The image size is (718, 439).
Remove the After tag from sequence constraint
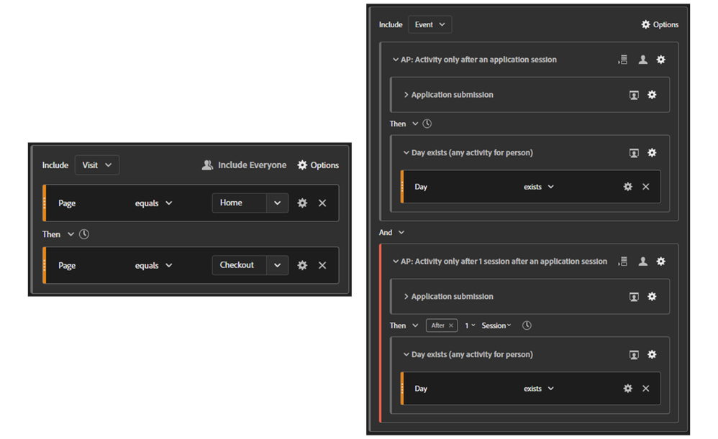(451, 325)
